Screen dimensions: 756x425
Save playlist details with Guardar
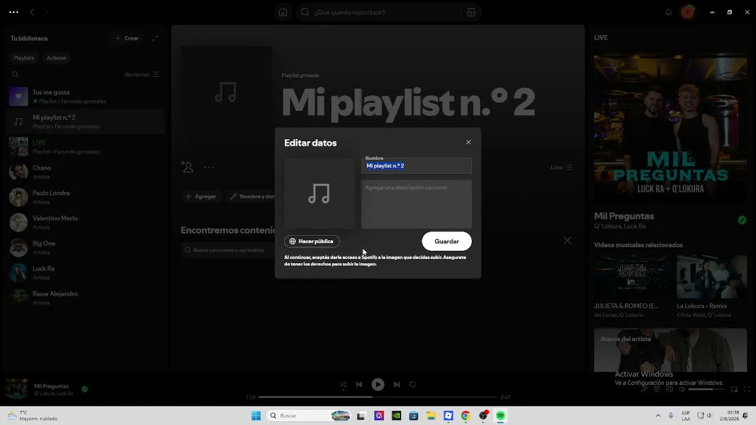coord(447,241)
